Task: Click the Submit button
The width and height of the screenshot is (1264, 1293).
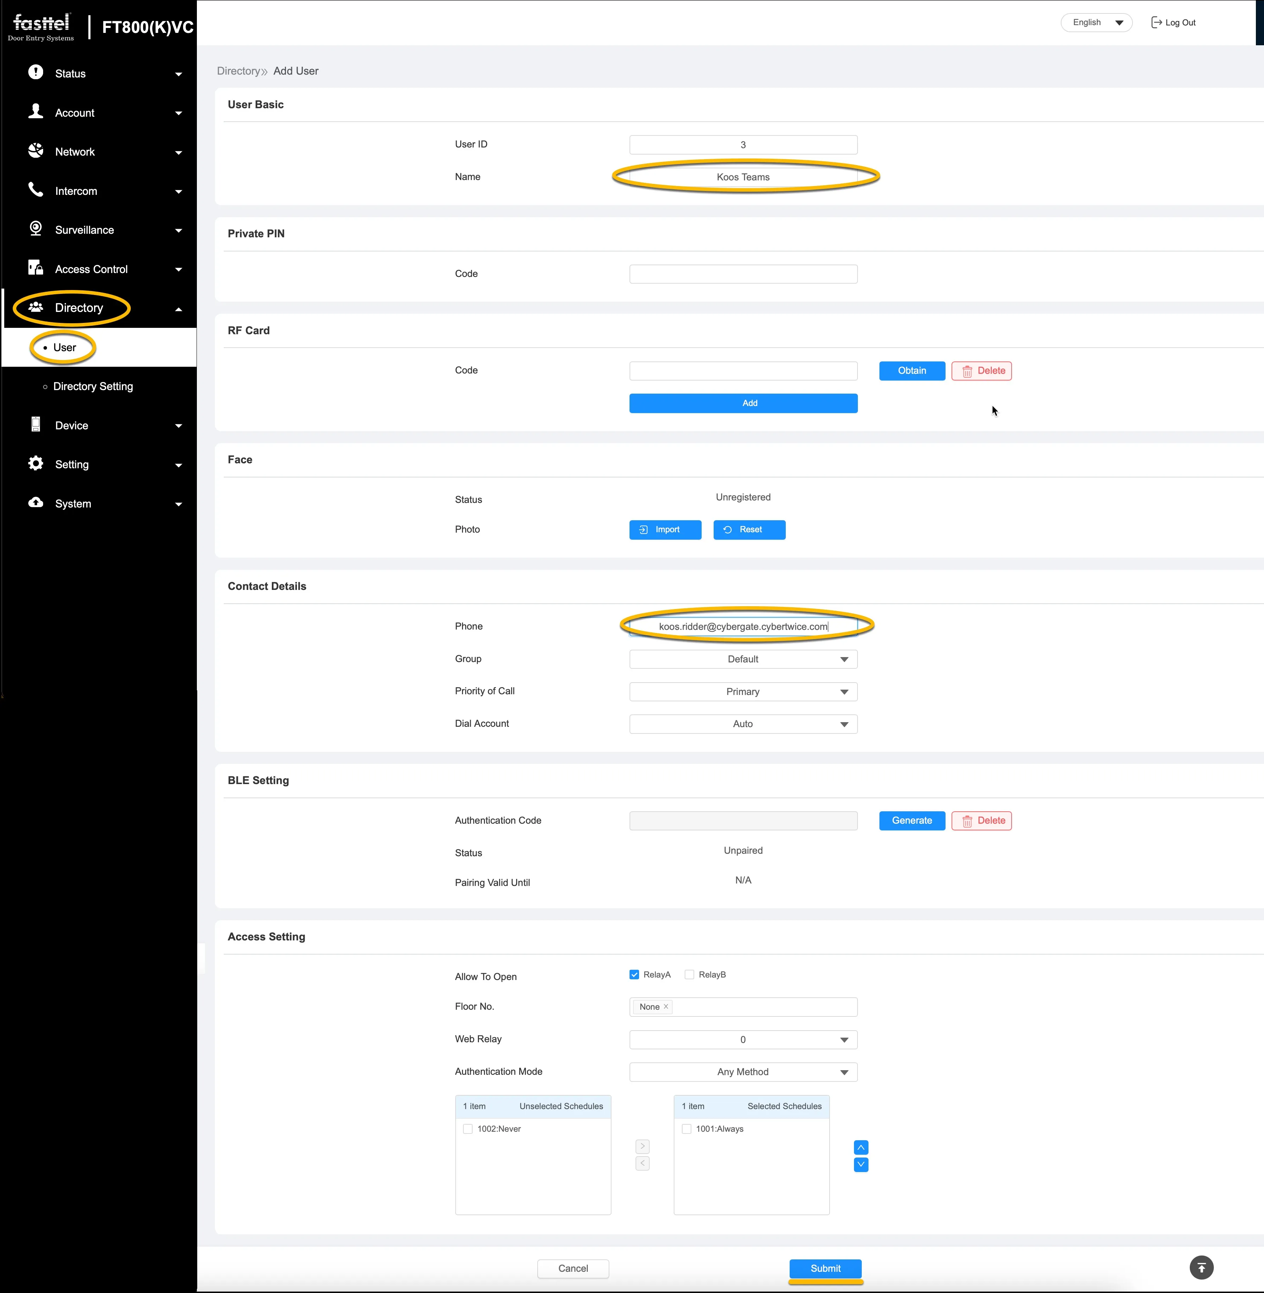Action: [825, 1269]
